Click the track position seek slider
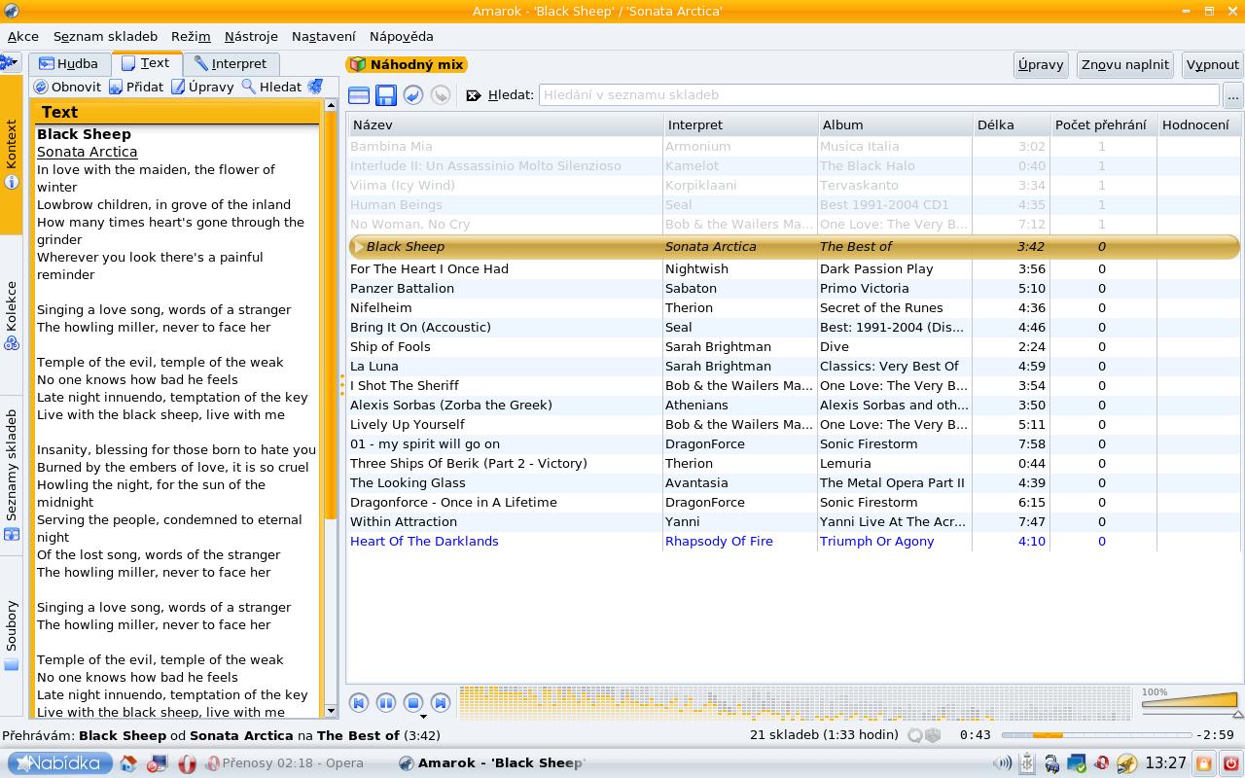 point(1096,735)
